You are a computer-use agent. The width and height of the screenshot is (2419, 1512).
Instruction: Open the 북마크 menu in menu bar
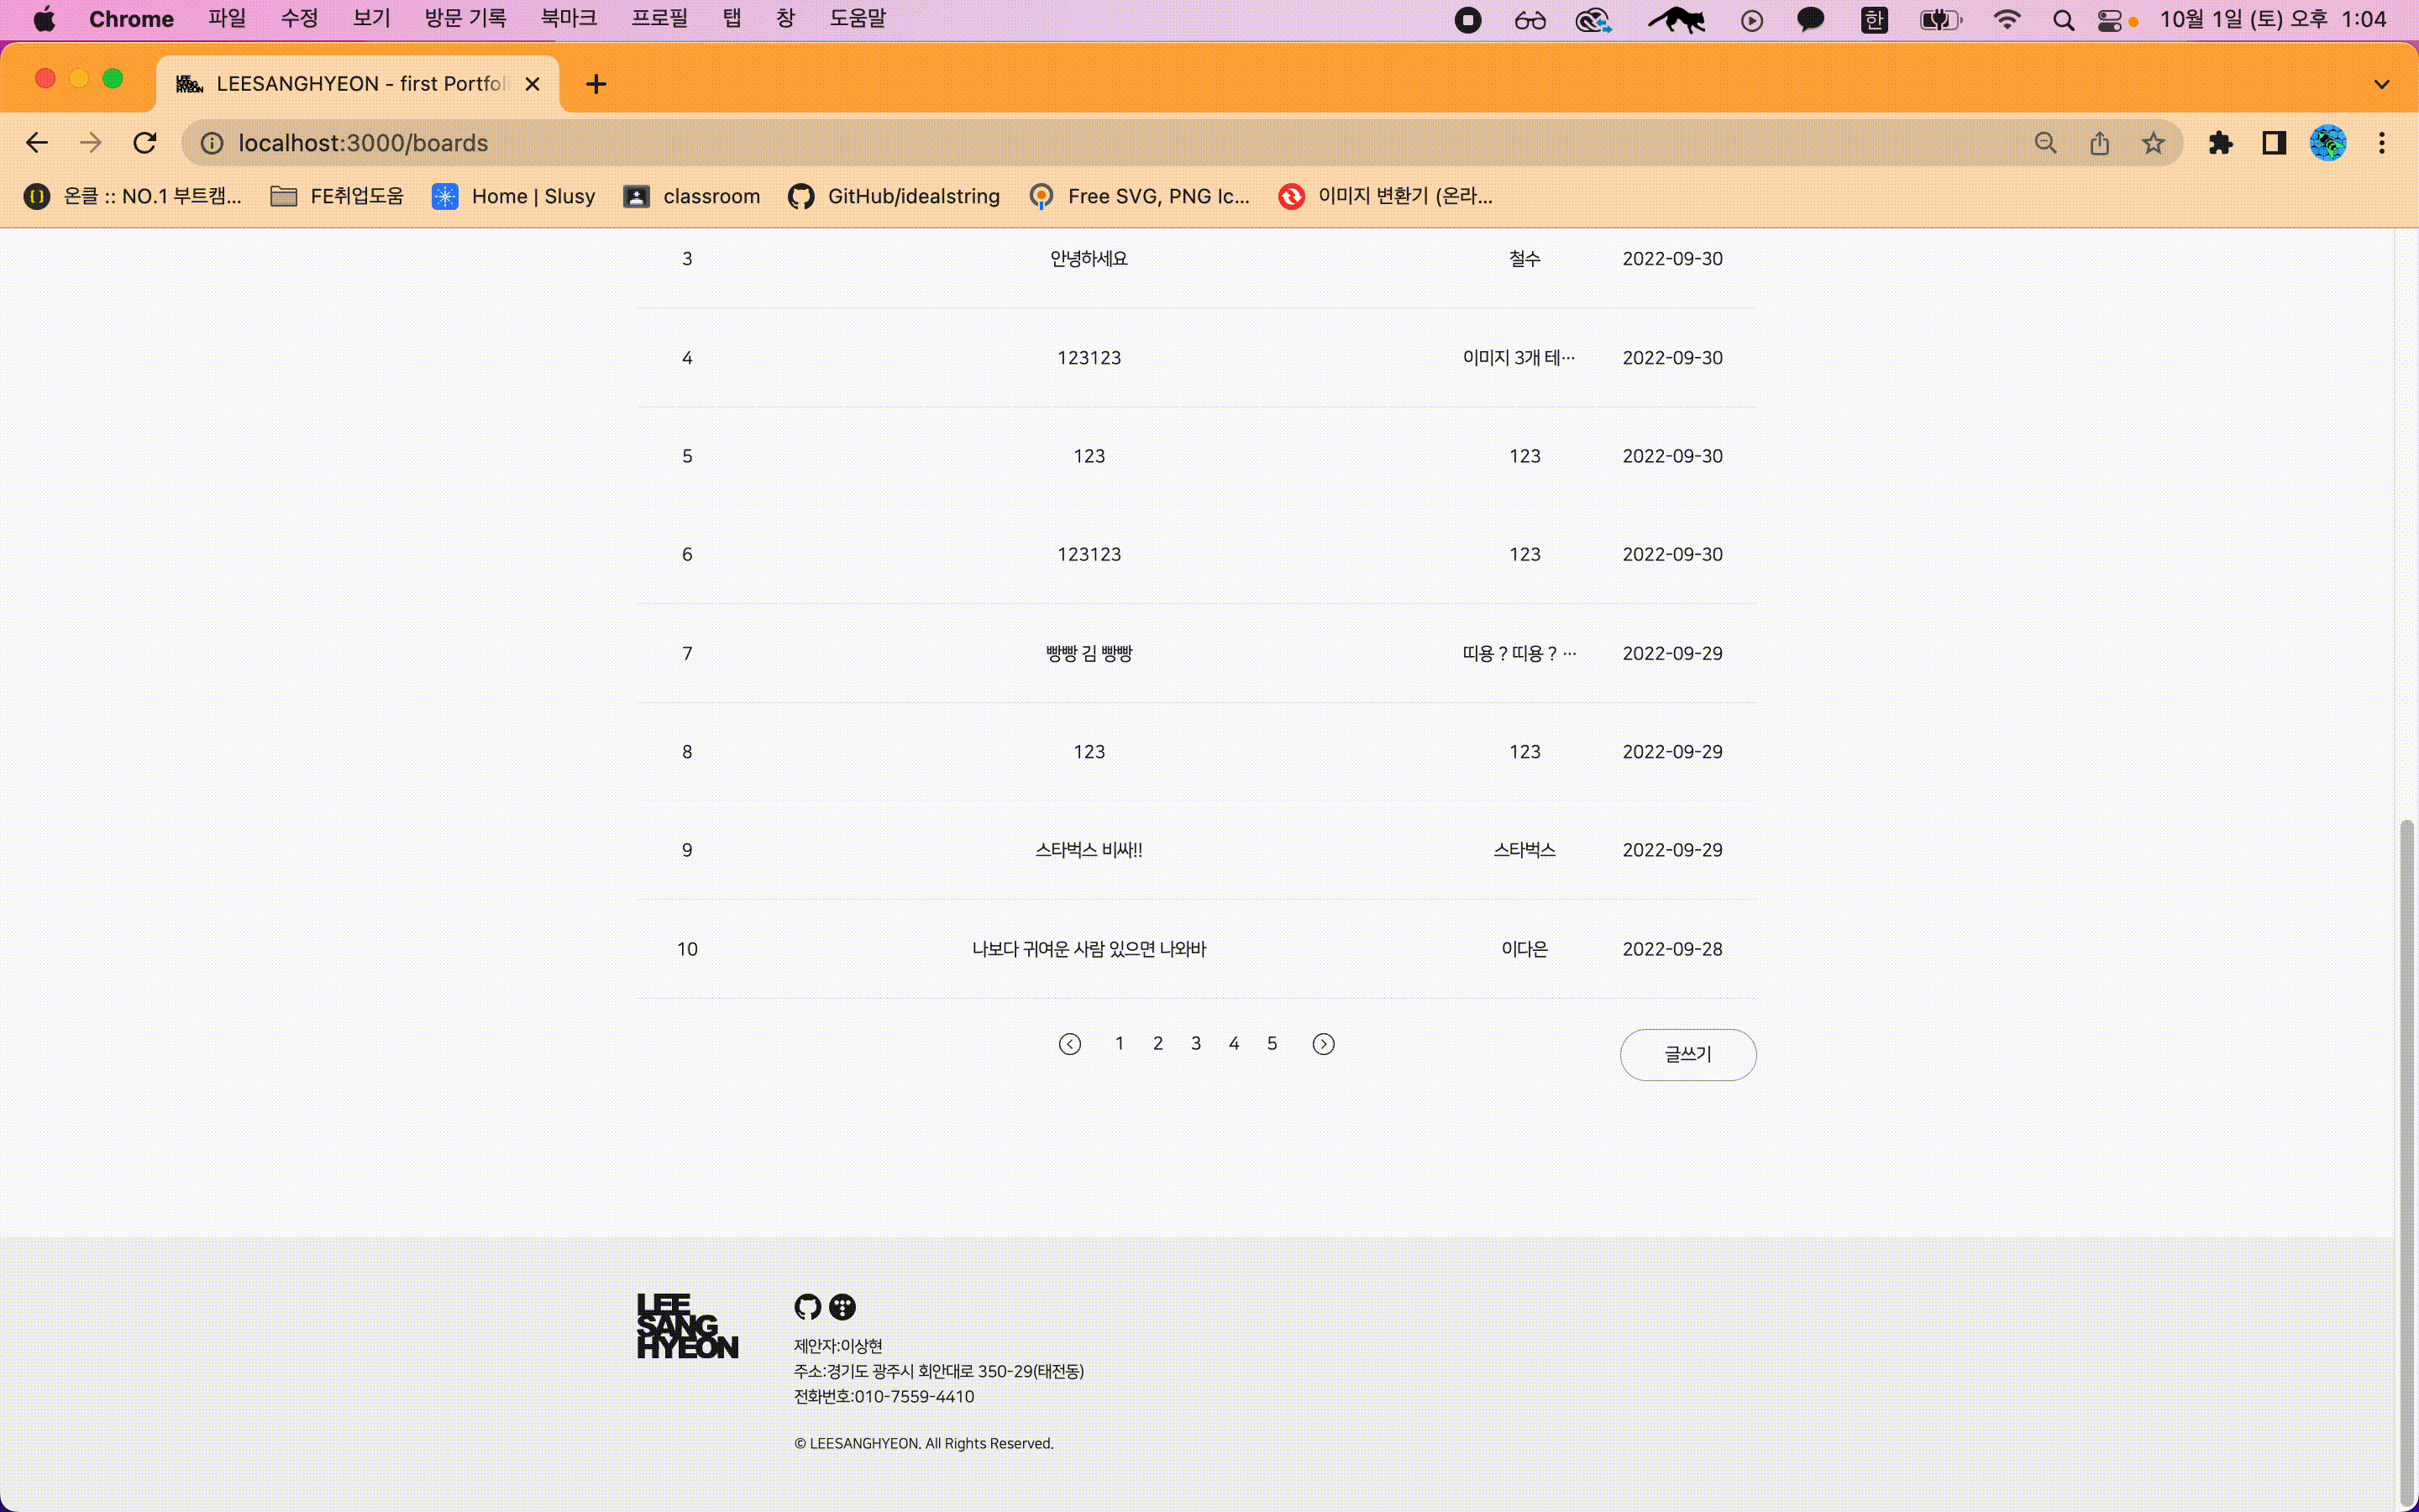point(568,19)
